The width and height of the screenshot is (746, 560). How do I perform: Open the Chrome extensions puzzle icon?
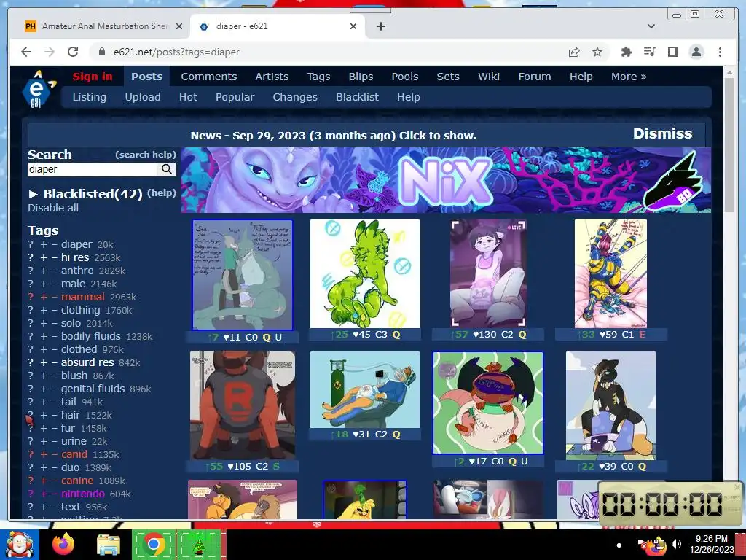pyautogui.click(x=626, y=52)
